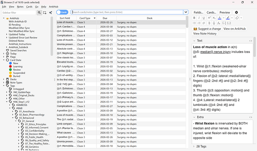Open the equations fx menu
Image resolution: width=257 pixels, height=151 pixels.
click(219, 23)
